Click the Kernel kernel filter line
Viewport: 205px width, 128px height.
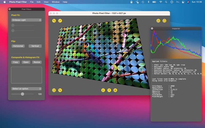click(x=177, y=74)
